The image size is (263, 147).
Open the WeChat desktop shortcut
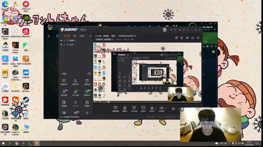[26, 46]
